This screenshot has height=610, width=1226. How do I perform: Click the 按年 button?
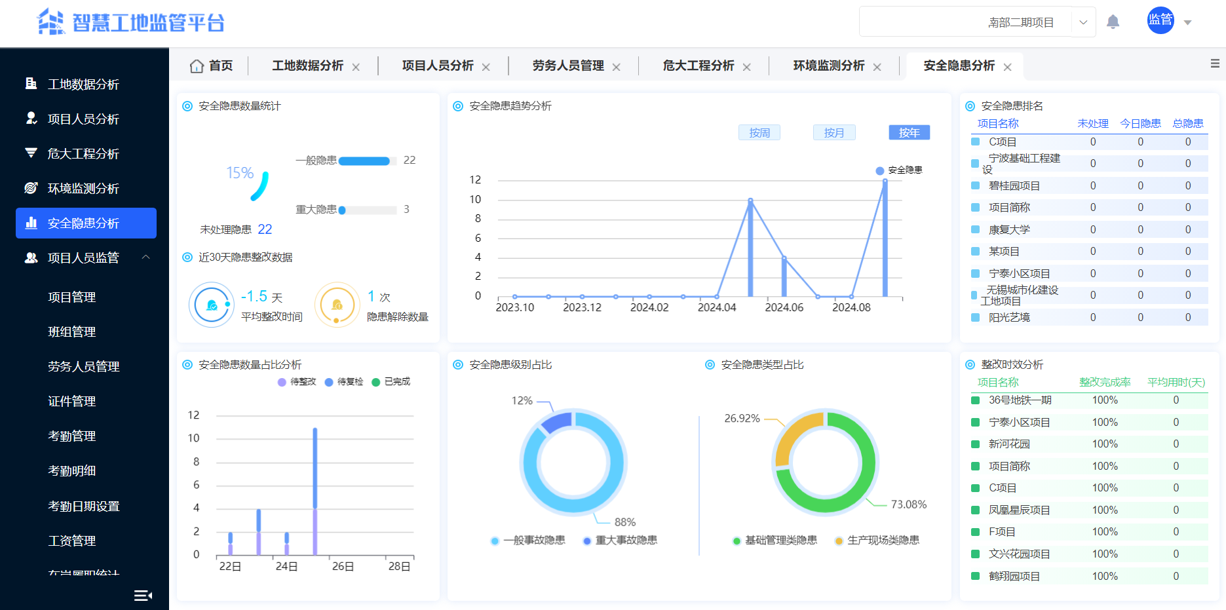coord(908,132)
